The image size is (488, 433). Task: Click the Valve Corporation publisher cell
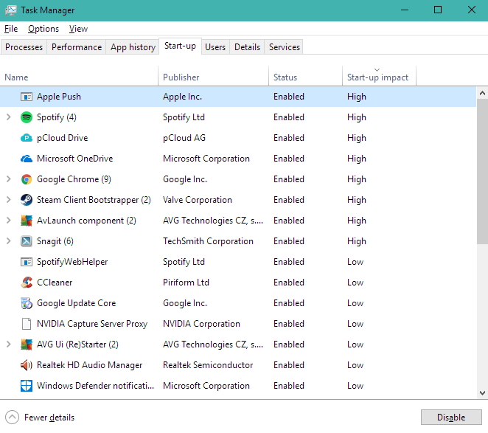198,200
